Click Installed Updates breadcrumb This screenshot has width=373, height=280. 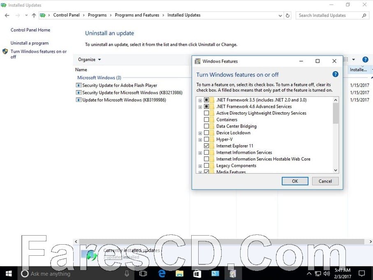[184, 15]
